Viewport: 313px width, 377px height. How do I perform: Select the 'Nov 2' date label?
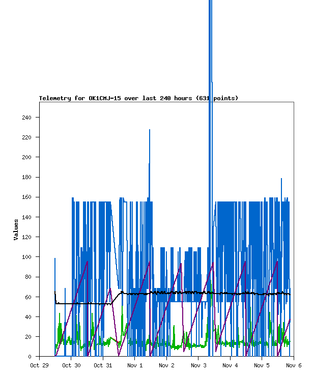click(166, 365)
